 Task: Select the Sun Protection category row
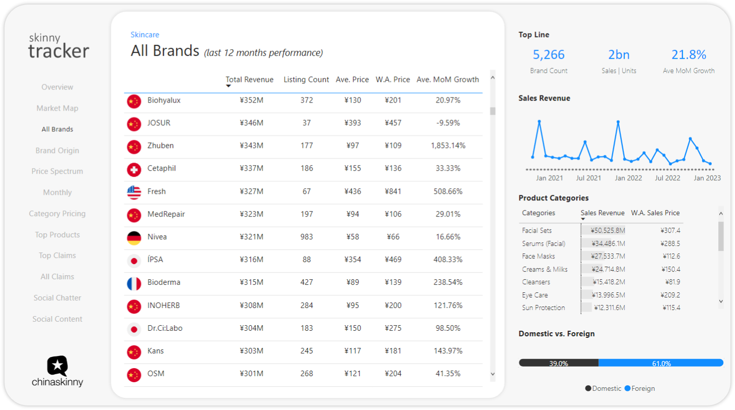(x=601, y=307)
